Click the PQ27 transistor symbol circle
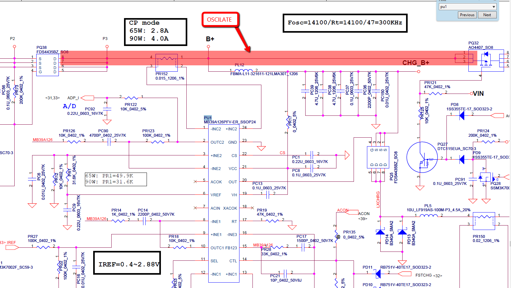Image resolution: width=511 pixels, height=288 pixels. 422,157
